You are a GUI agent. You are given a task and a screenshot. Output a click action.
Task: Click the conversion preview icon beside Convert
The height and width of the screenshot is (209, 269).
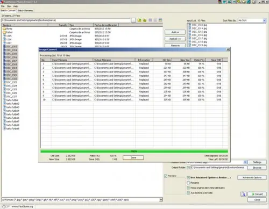click(x=243, y=194)
